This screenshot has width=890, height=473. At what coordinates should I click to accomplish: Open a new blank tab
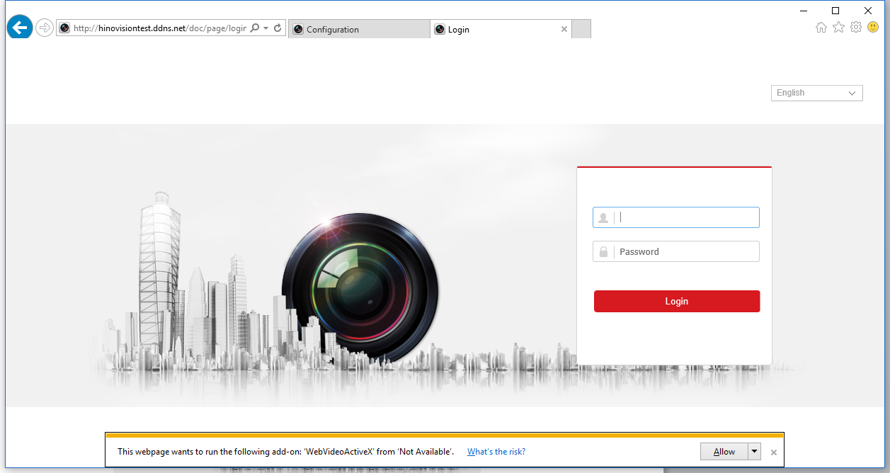pyautogui.click(x=581, y=30)
